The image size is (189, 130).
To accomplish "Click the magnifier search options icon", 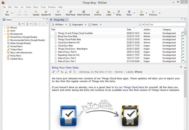I will [140, 25].
